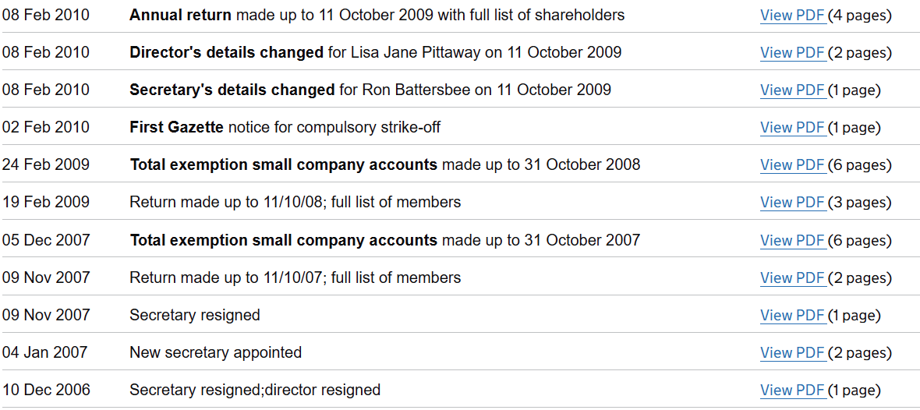Select the 24 Feb 2009 filing date

click(x=46, y=164)
